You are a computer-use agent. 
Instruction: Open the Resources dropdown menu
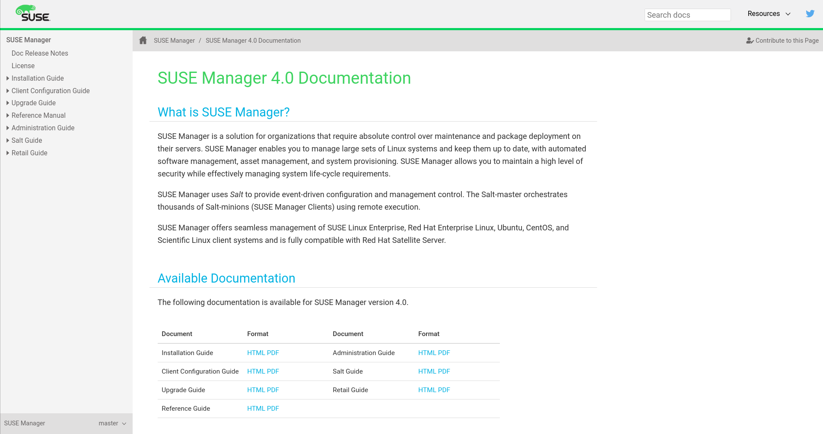point(769,14)
